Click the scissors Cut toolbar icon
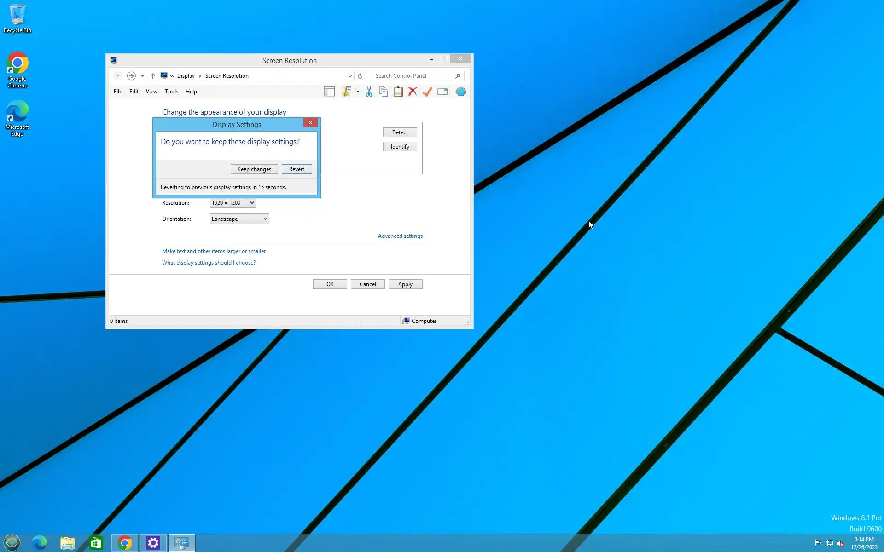The width and height of the screenshot is (884, 552). click(x=369, y=92)
